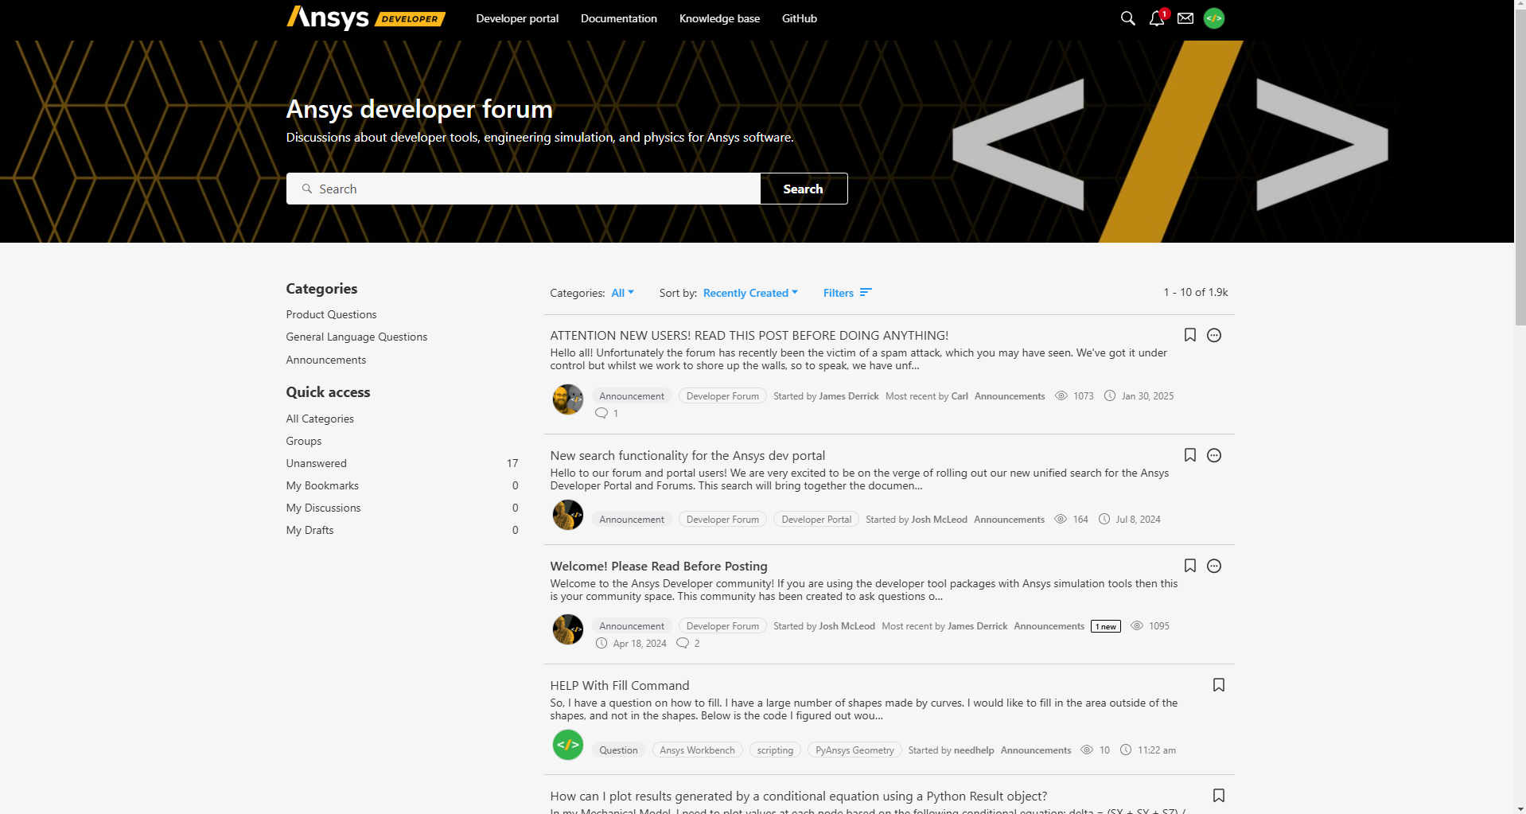Bookmark the ATTENTION NEW USERS post

[1190, 335]
